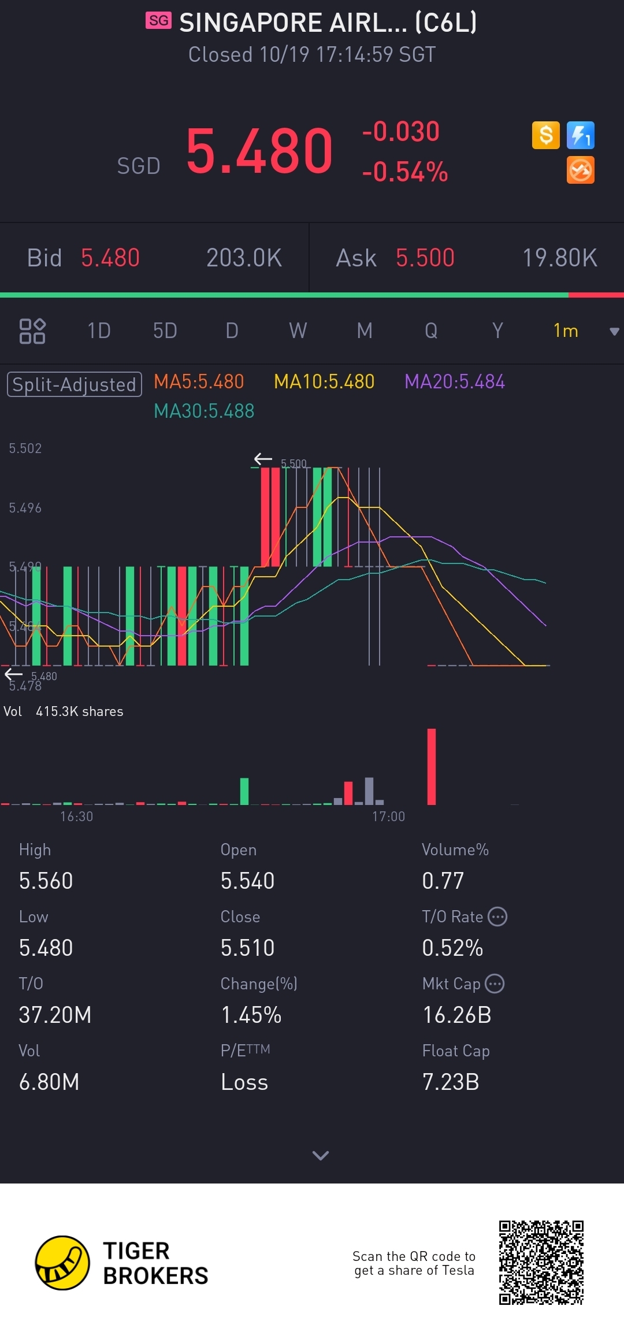Tap the Ask price 5.500

[425, 258]
